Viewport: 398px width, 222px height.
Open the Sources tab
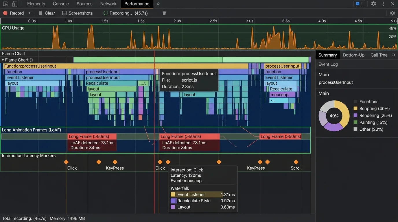(x=84, y=4)
